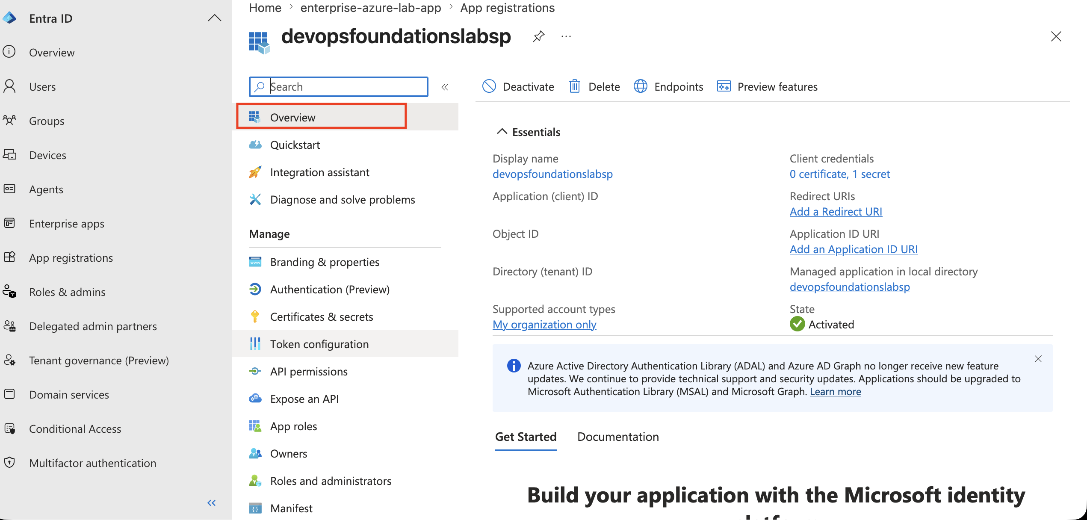Open Roles and administrators
This screenshot has width=1087, height=520.
pos(331,481)
